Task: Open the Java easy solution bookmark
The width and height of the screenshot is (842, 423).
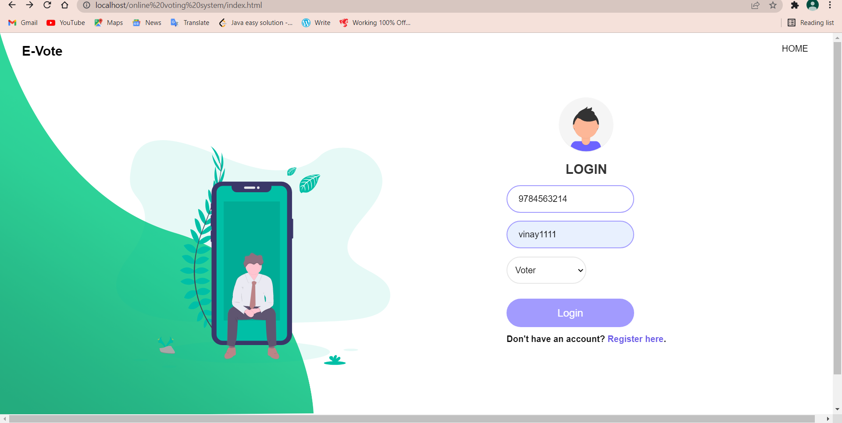Action: [x=256, y=23]
